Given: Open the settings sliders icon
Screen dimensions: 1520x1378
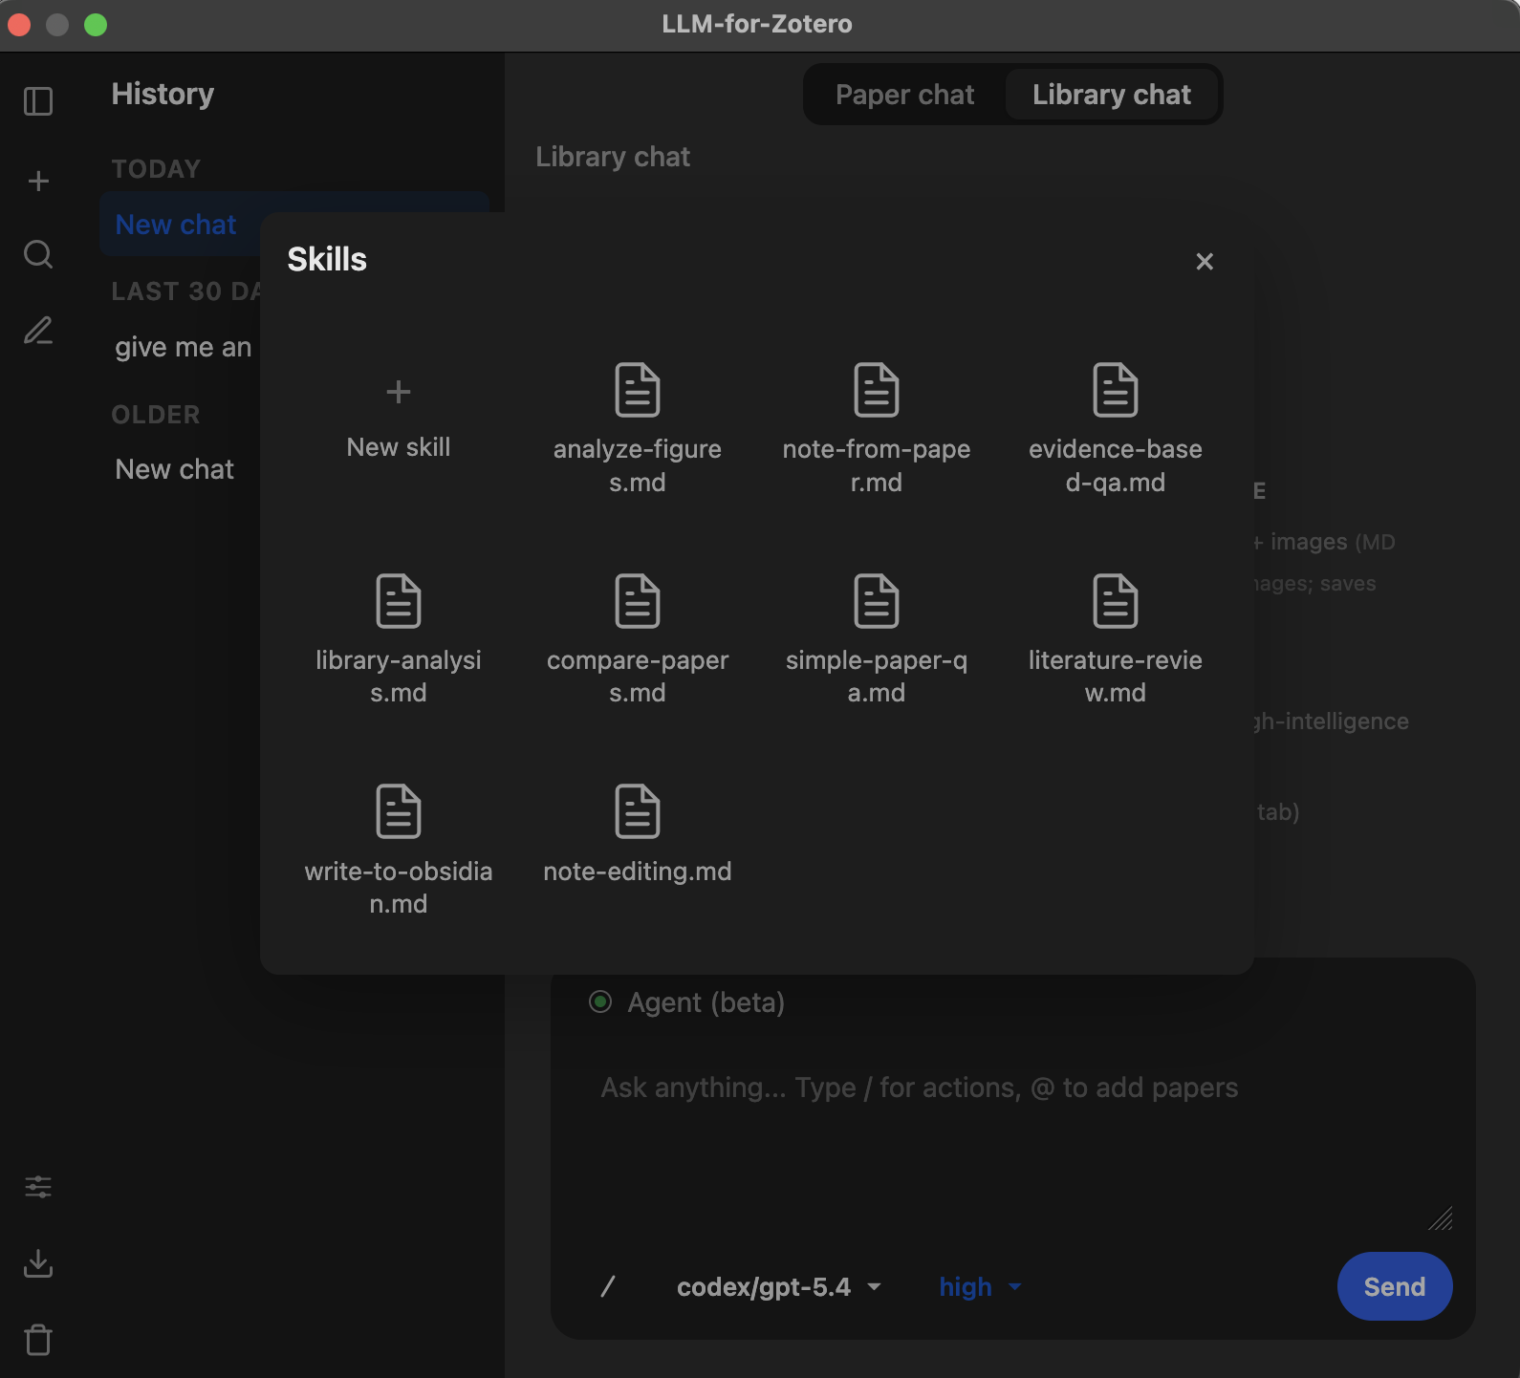Looking at the screenshot, I should tap(38, 1187).
